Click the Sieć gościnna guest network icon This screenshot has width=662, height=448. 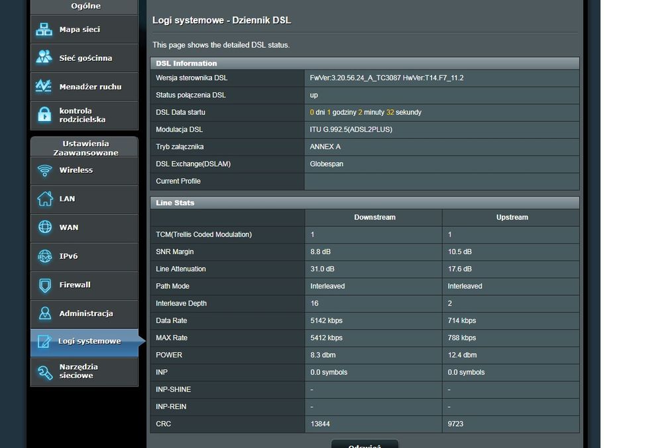click(44, 58)
